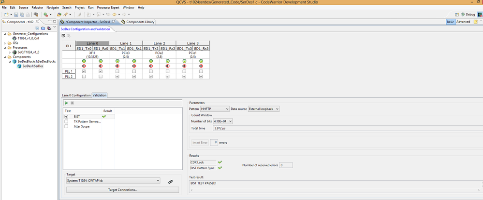Viewport: 483px width, 200px height.
Task: Switch to the Lane 0 Configuration tab
Action: pyautogui.click(x=76, y=95)
